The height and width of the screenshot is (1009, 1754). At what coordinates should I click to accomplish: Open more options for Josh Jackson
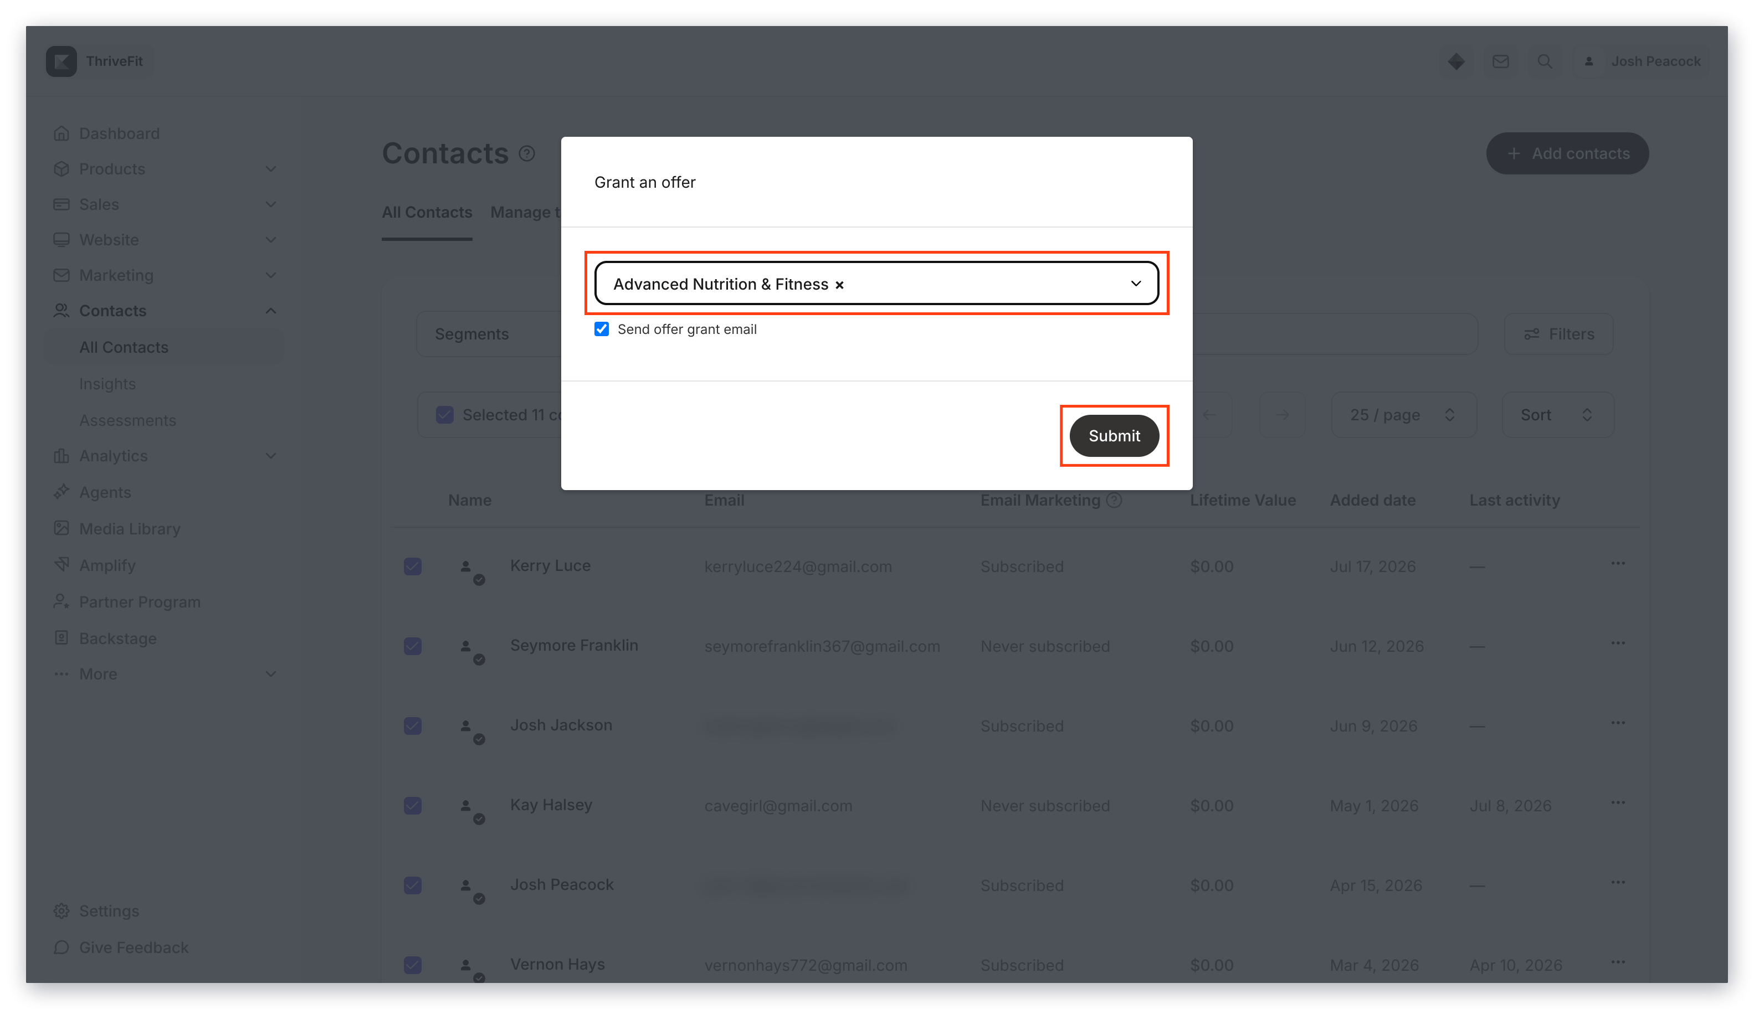click(1617, 723)
